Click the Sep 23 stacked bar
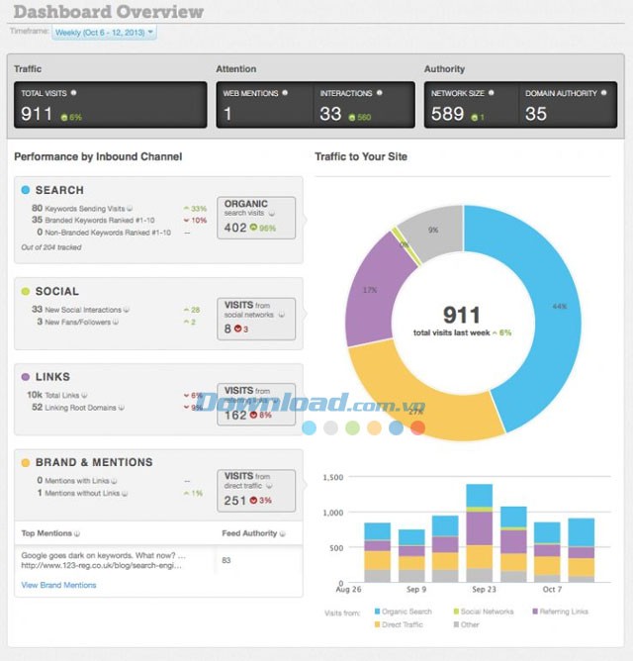Screen dimensions: 633x661 tap(480, 533)
